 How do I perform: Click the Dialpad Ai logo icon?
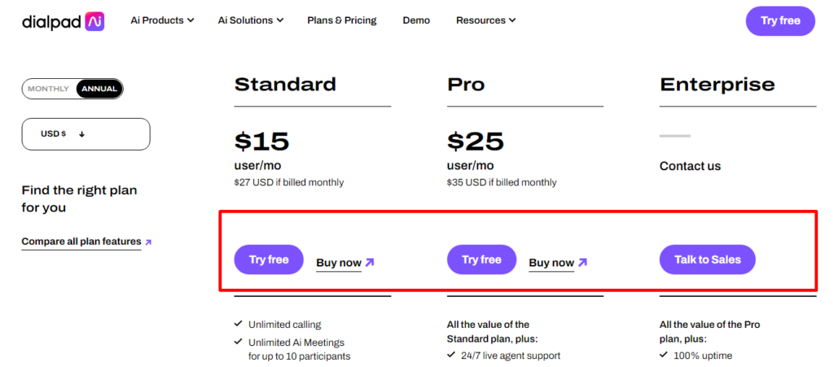click(94, 20)
